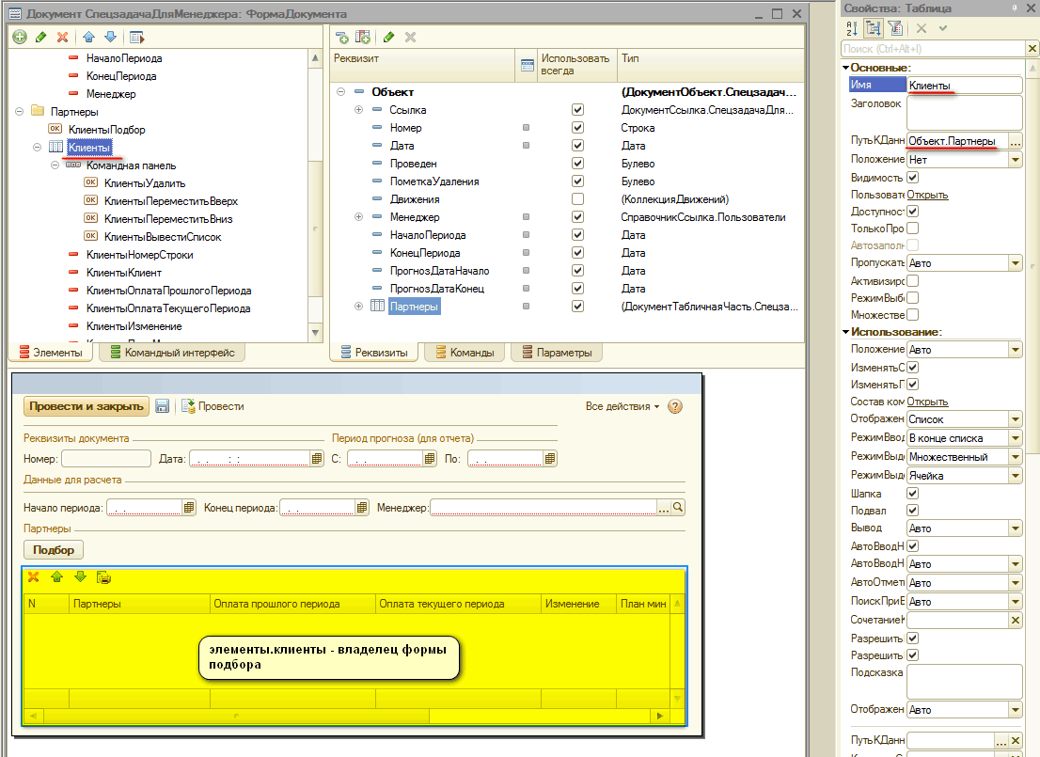Enable the Движения use-always checkbox
This screenshot has width=1040, height=757.
(x=577, y=199)
